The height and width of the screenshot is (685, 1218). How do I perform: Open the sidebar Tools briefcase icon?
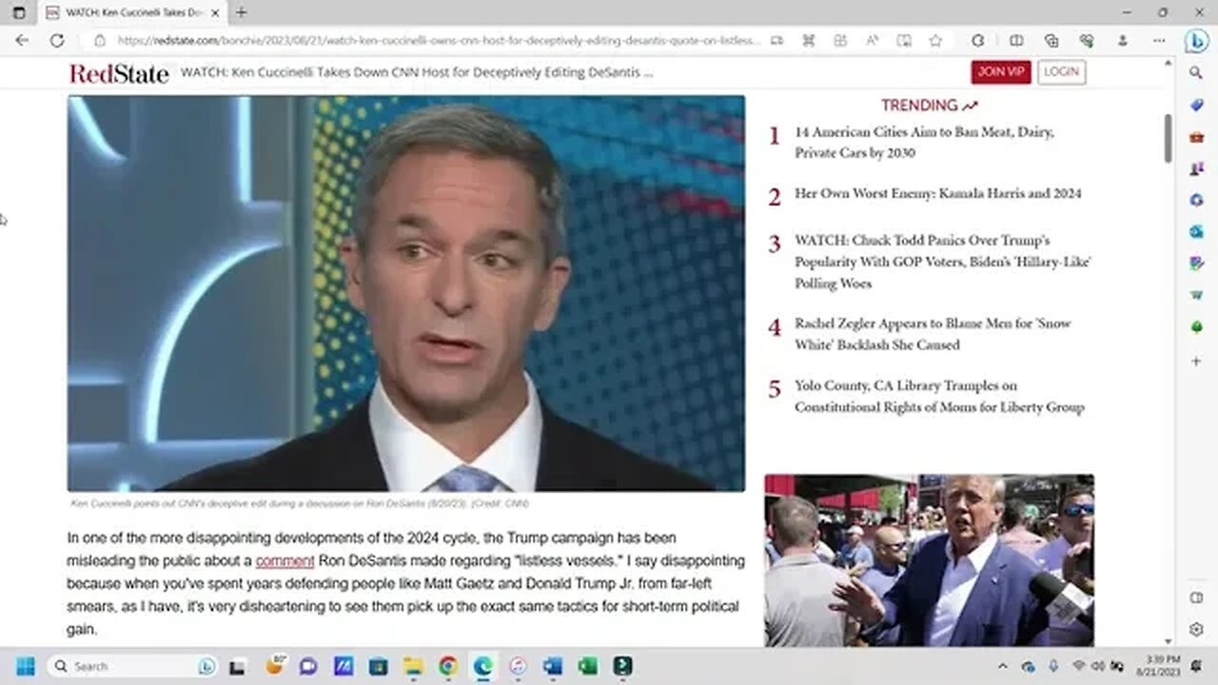point(1196,137)
